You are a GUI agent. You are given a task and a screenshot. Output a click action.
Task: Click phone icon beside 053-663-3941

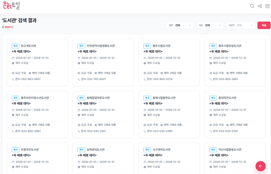click(x=13, y=79)
